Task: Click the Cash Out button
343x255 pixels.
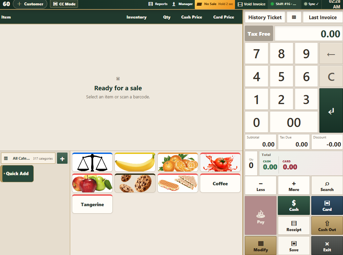Action: [327, 226]
